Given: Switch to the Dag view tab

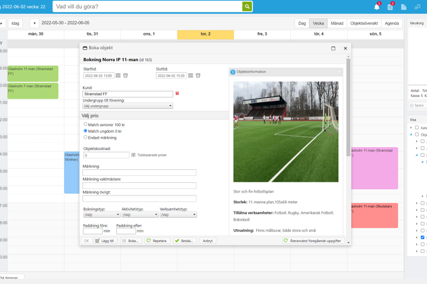Looking at the screenshot, I should 302,23.
